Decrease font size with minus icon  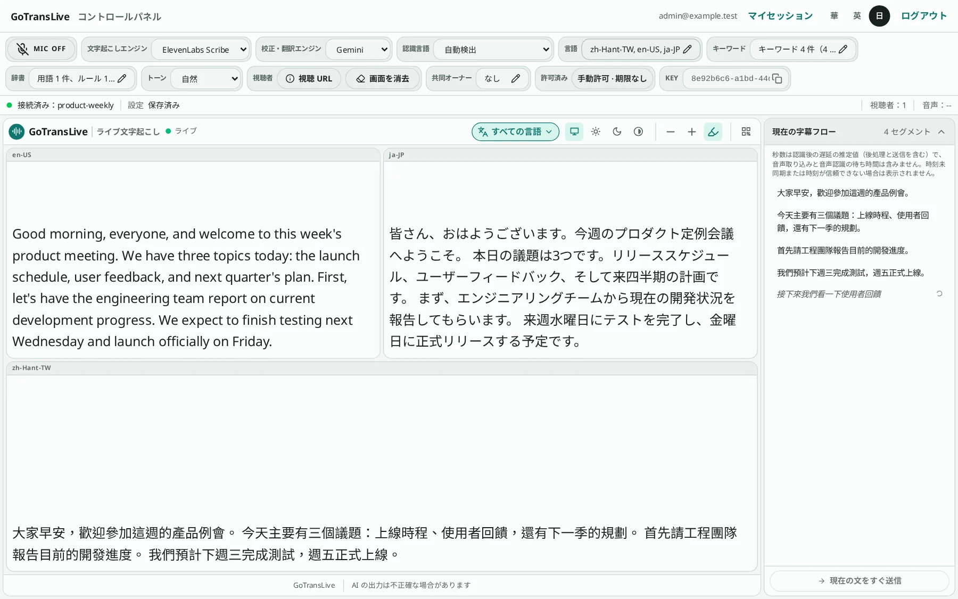pyautogui.click(x=671, y=132)
